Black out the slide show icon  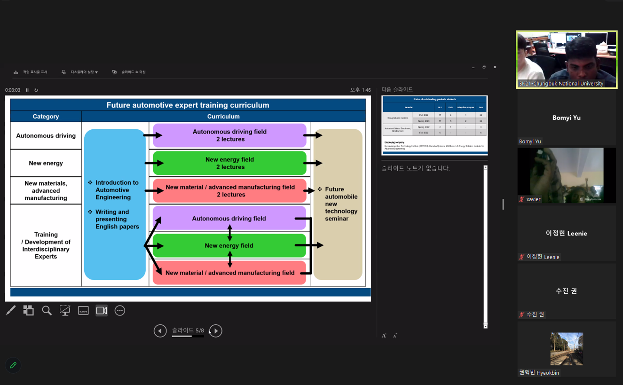(x=65, y=310)
